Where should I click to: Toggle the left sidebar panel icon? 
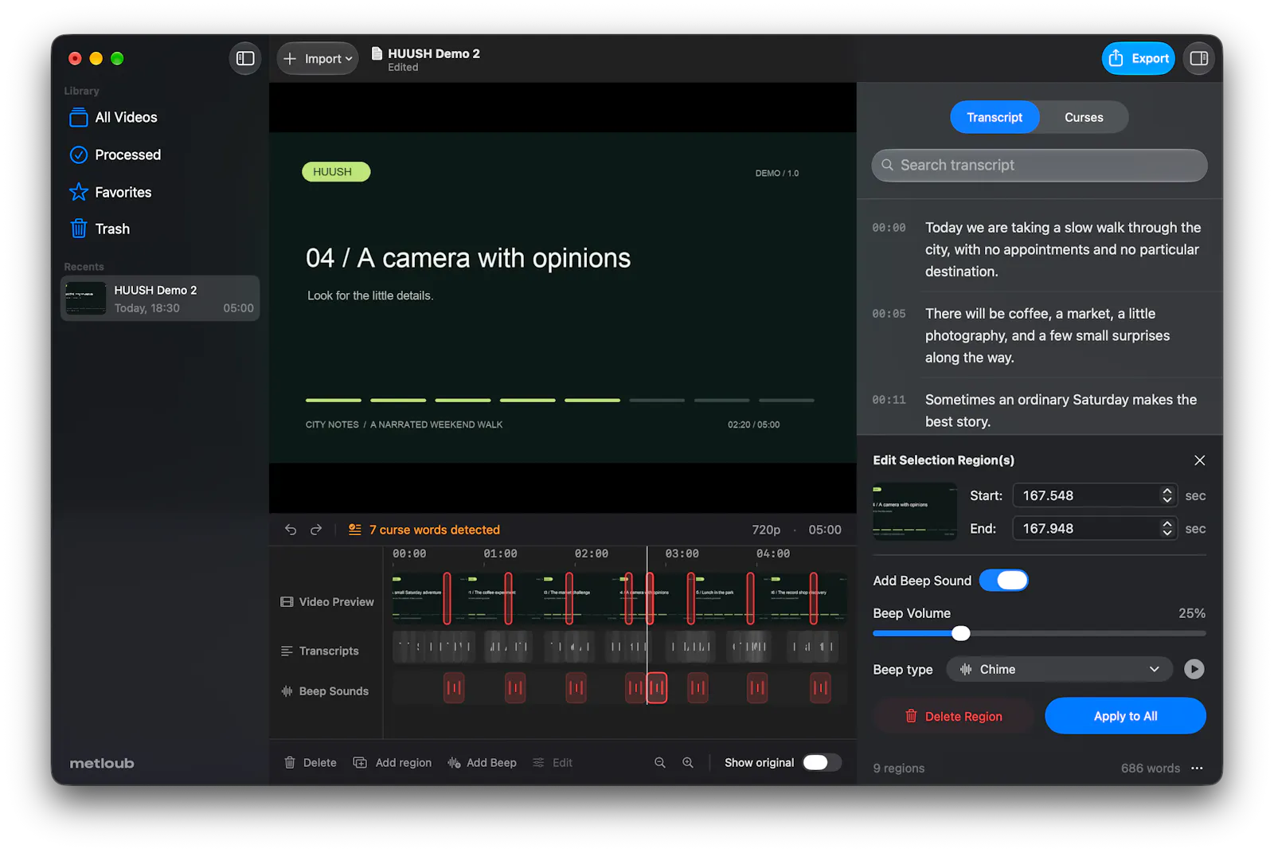tap(245, 58)
